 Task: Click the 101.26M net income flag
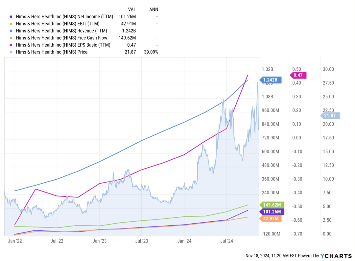(272, 212)
